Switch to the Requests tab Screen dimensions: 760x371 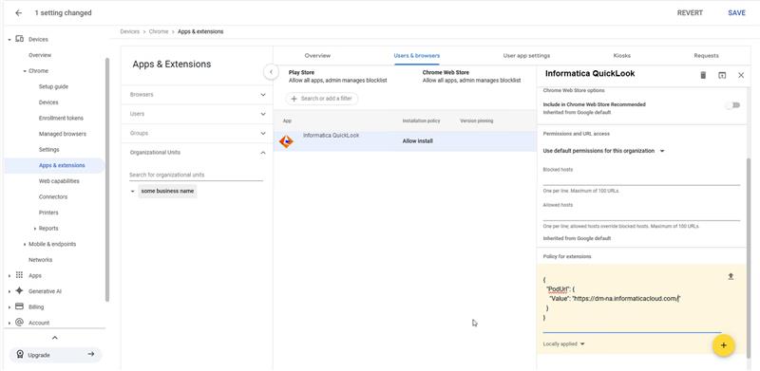pyautogui.click(x=706, y=56)
